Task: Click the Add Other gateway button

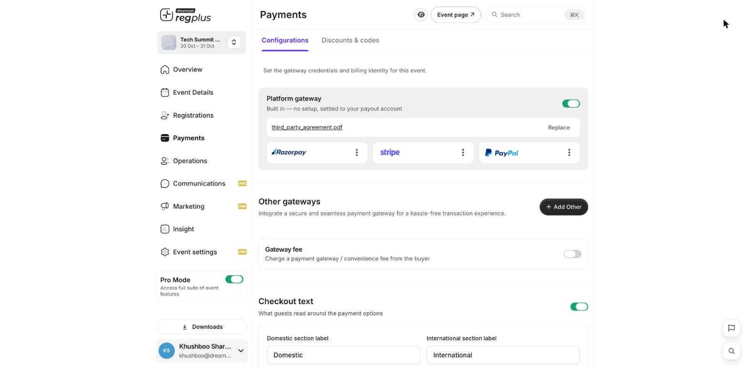Action: (x=564, y=207)
